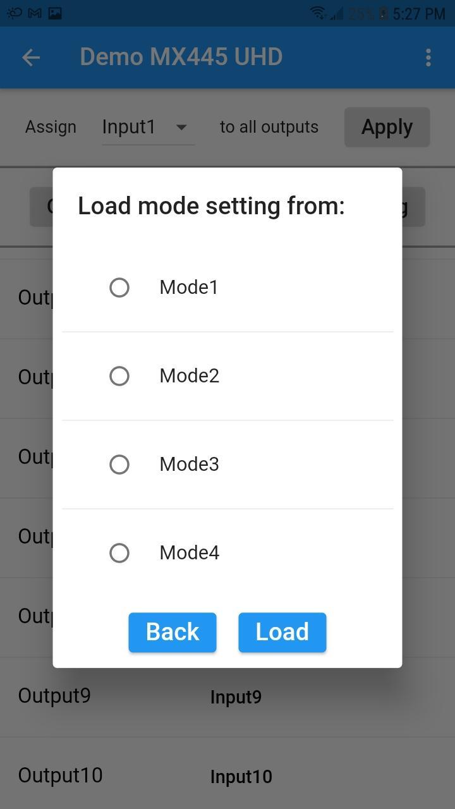
Task: Tap the battery status icon
Action: click(x=383, y=13)
